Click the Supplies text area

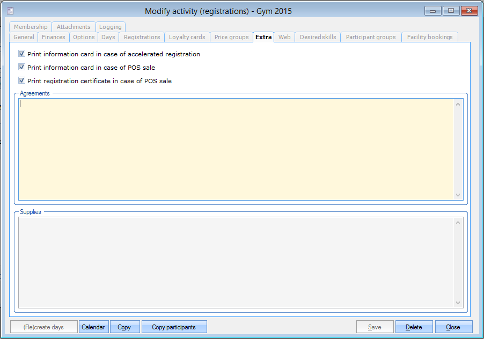236,262
